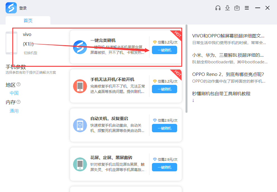
Task: Click the 花屏、定屏、黑屏救砖 title
Action: coord(111,157)
